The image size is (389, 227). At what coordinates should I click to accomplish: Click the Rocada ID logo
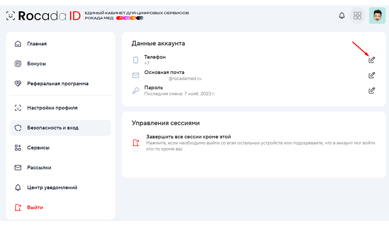coord(43,16)
